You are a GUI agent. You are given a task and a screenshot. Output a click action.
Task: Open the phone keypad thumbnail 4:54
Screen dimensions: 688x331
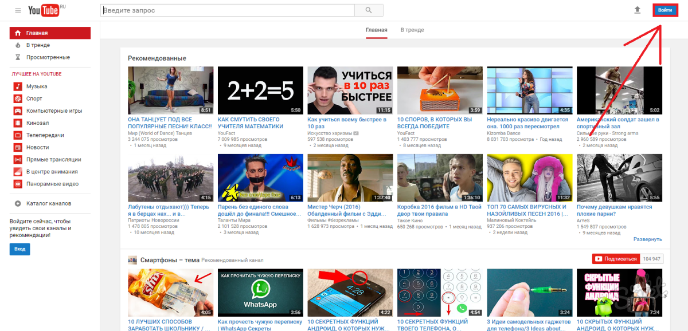click(440, 293)
